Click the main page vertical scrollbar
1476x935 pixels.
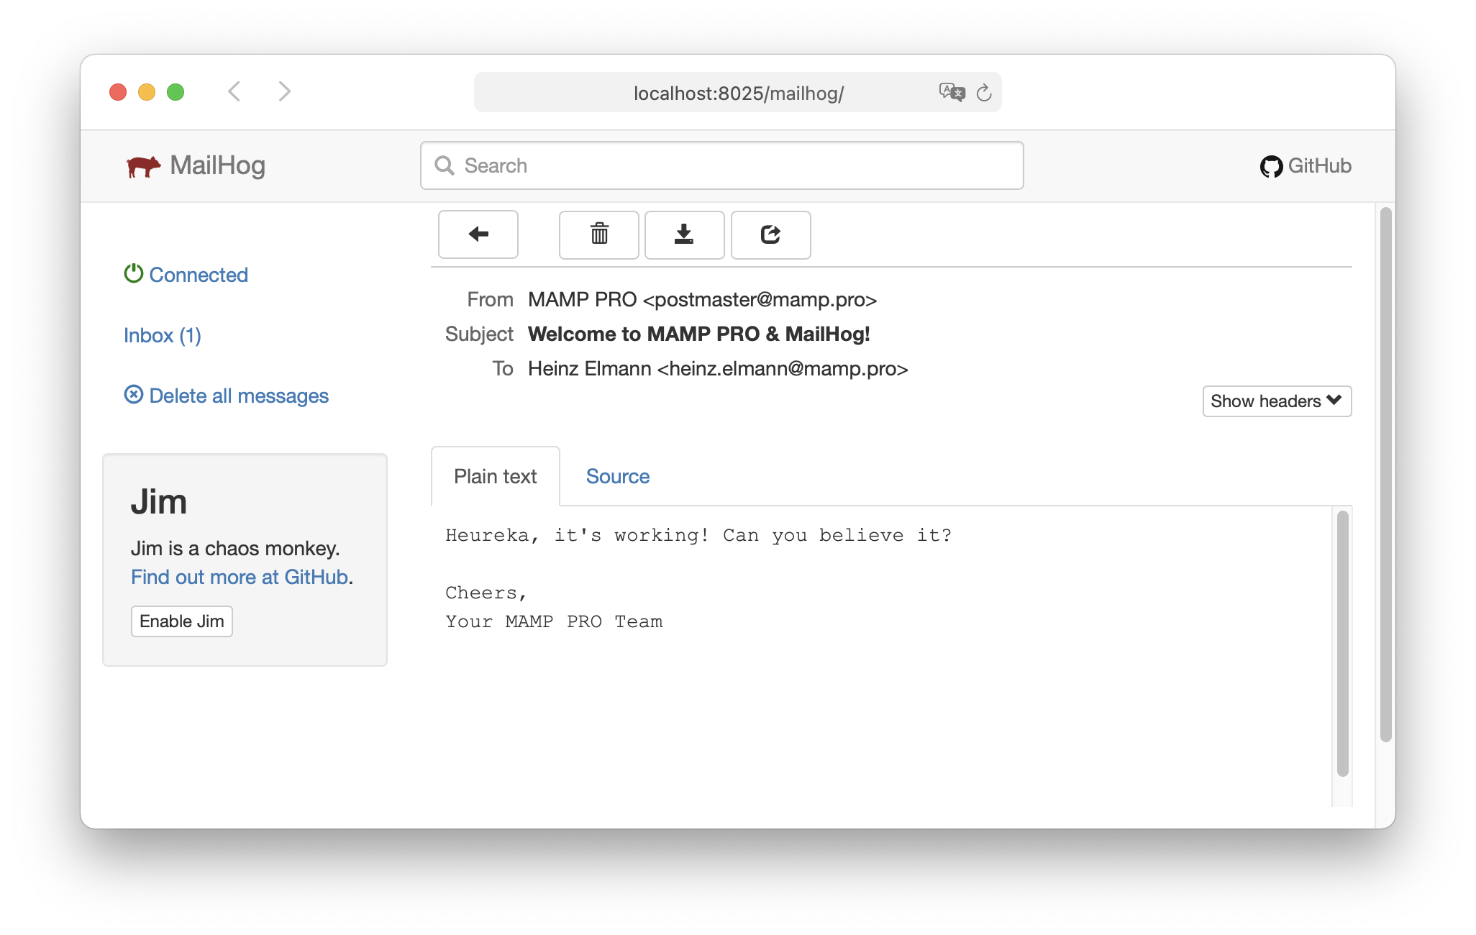(x=1385, y=475)
